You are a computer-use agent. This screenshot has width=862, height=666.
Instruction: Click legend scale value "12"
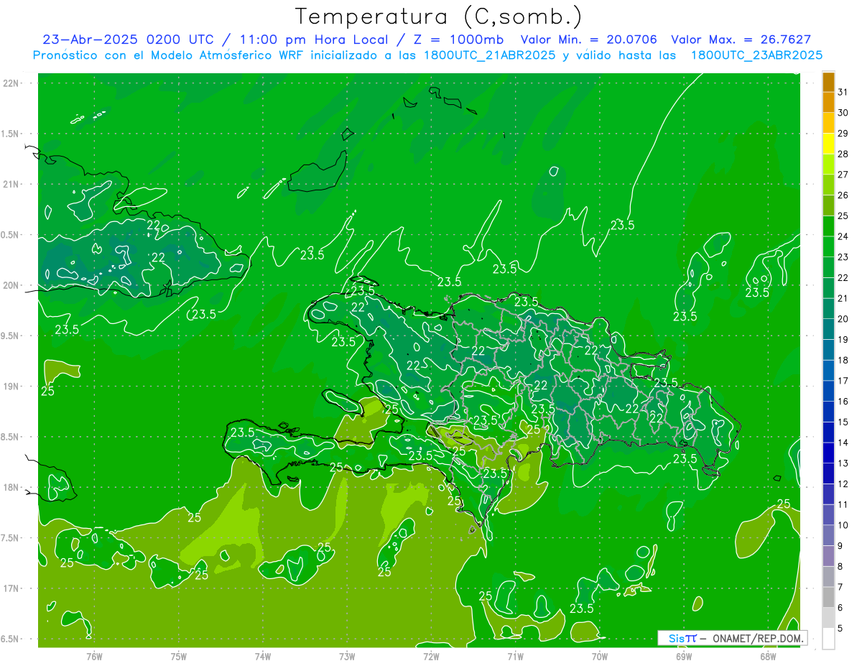pos(843,484)
